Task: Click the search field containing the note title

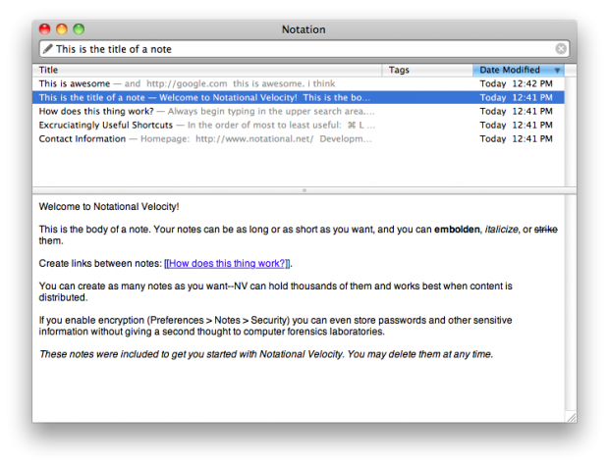Action: point(304,49)
